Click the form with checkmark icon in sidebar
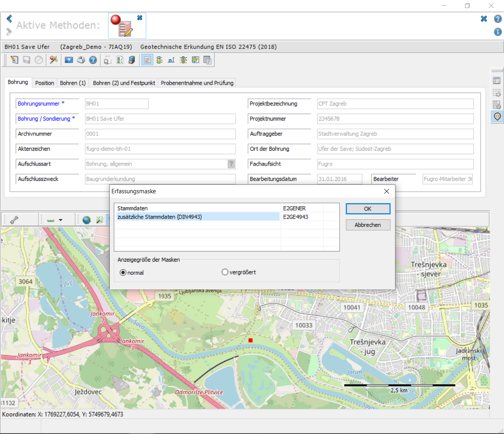 [497, 105]
